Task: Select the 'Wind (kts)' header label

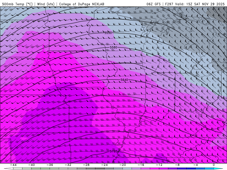Action: 46,4
